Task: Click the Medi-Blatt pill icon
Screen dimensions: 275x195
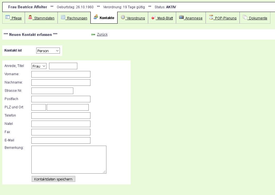Action: (x=153, y=17)
